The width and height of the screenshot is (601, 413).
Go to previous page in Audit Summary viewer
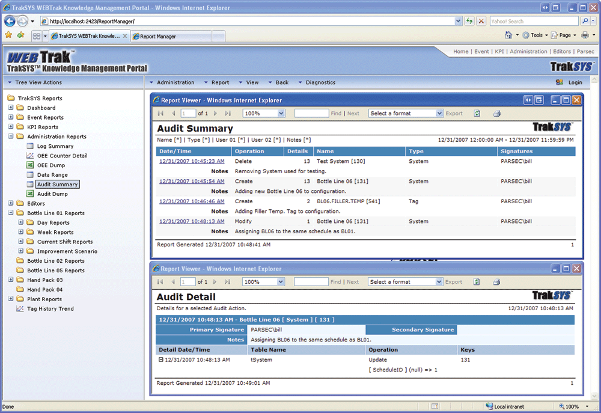click(x=174, y=113)
